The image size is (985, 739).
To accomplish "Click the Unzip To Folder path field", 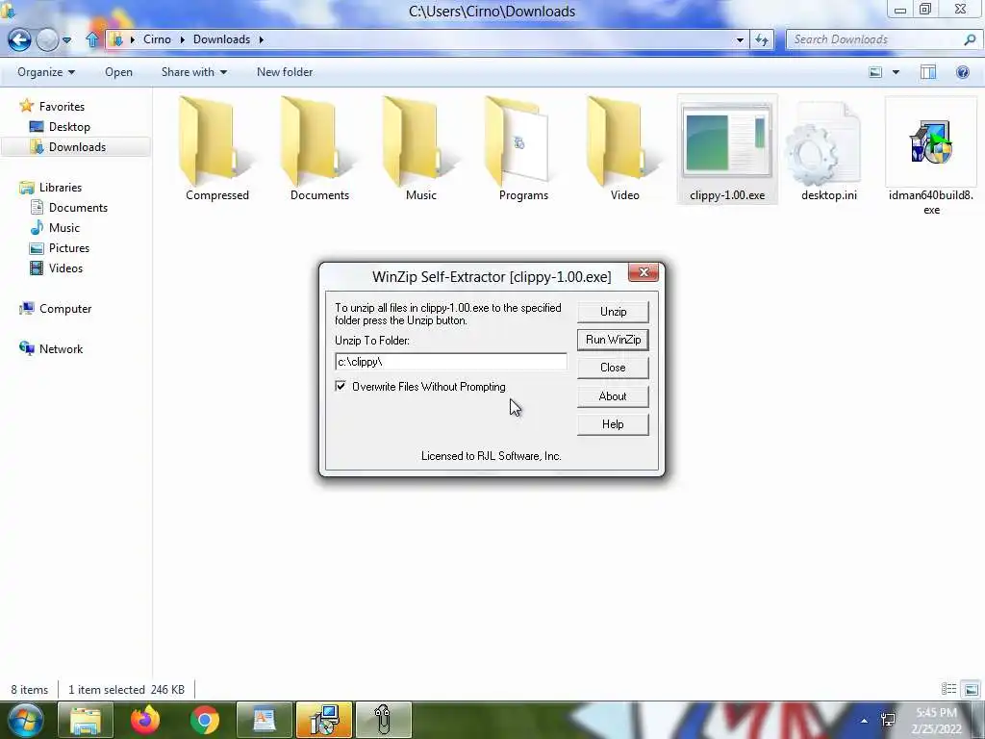I will [x=451, y=362].
